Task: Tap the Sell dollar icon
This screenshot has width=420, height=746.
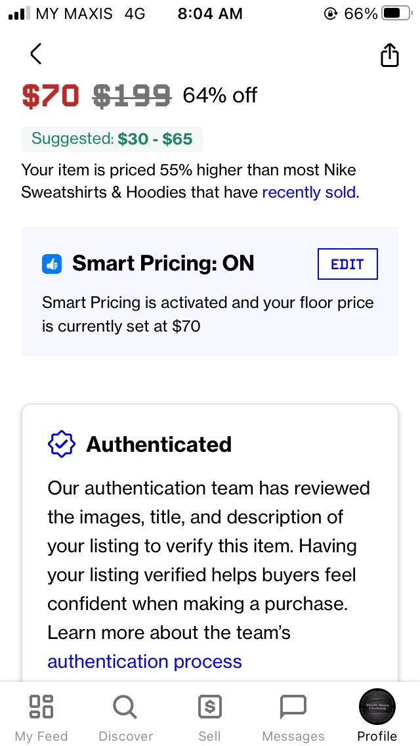Action: pos(210,707)
